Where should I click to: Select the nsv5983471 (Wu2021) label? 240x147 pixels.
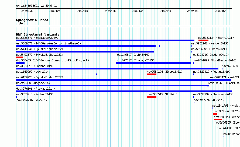[x=225, y=77]
